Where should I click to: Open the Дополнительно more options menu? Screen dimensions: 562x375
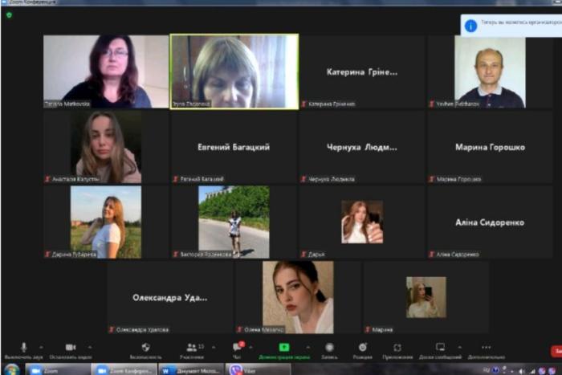486,348
